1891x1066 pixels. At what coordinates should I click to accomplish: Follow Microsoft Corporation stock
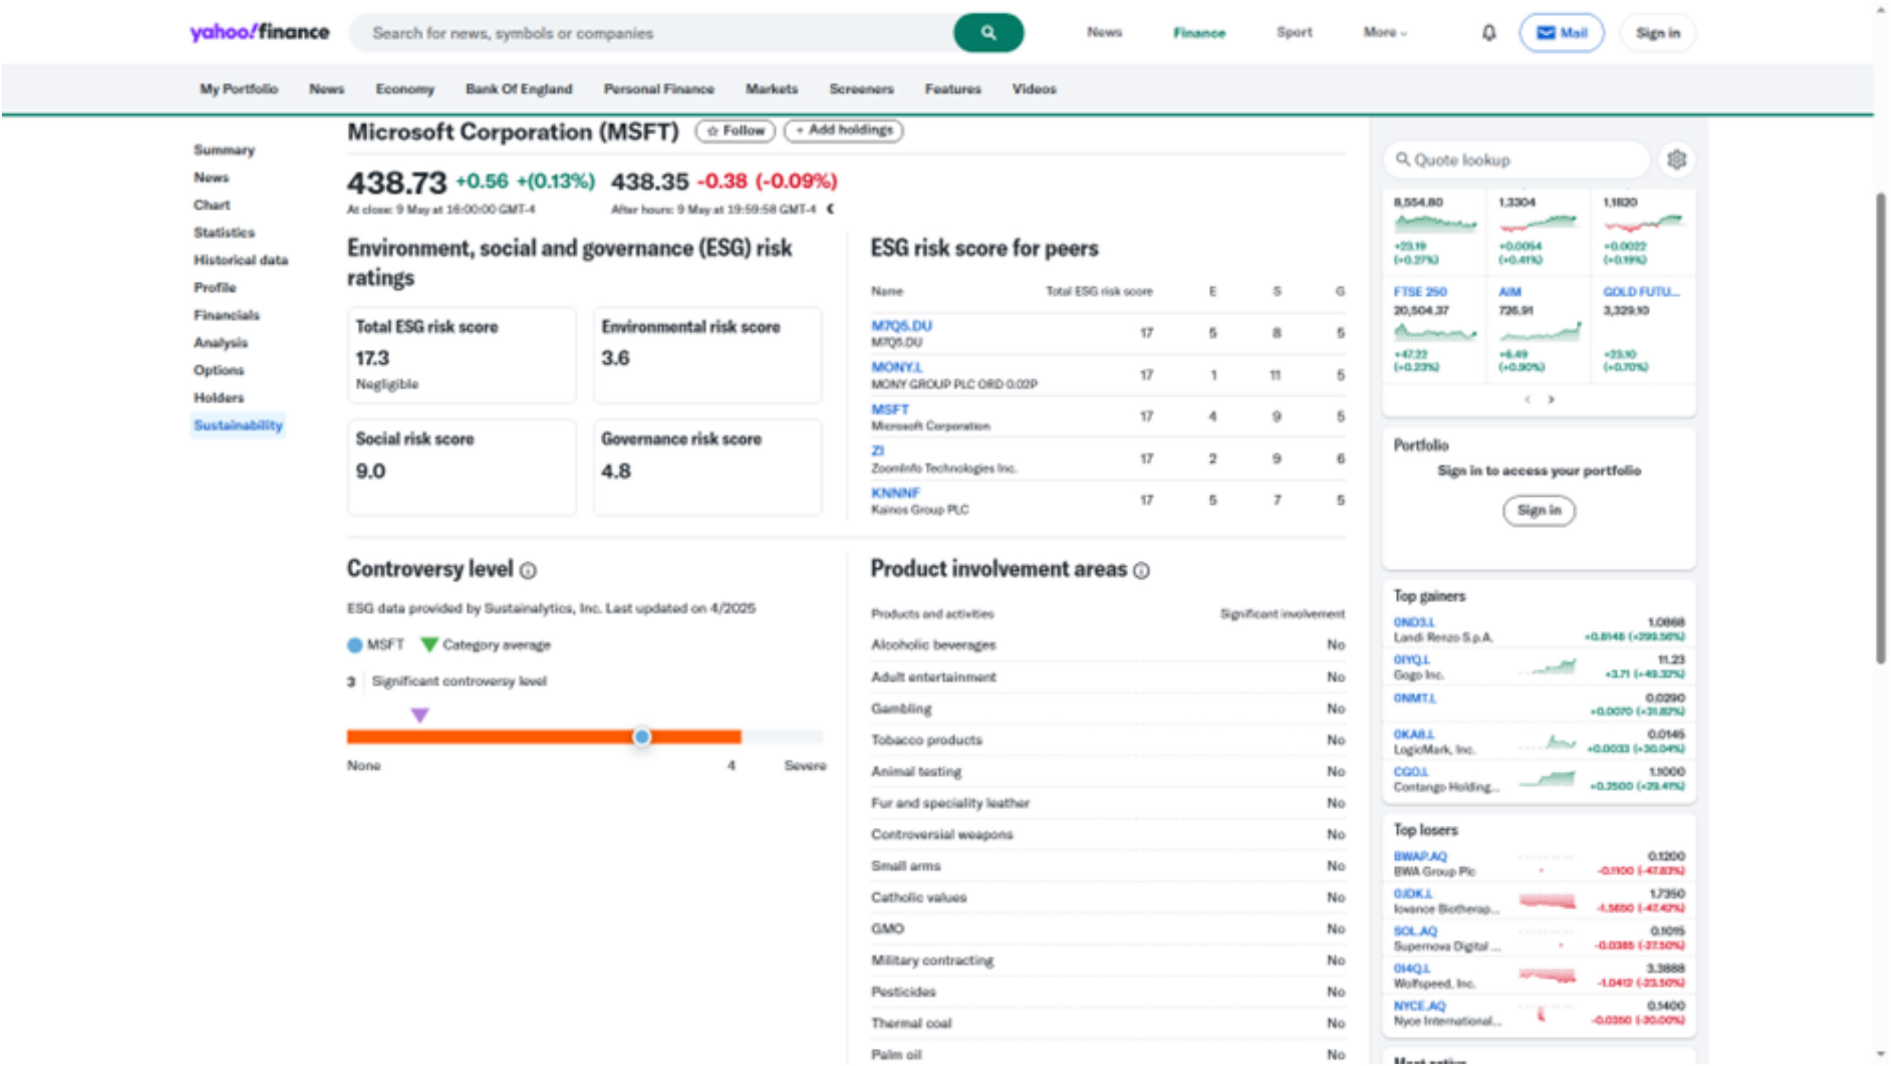coord(736,130)
